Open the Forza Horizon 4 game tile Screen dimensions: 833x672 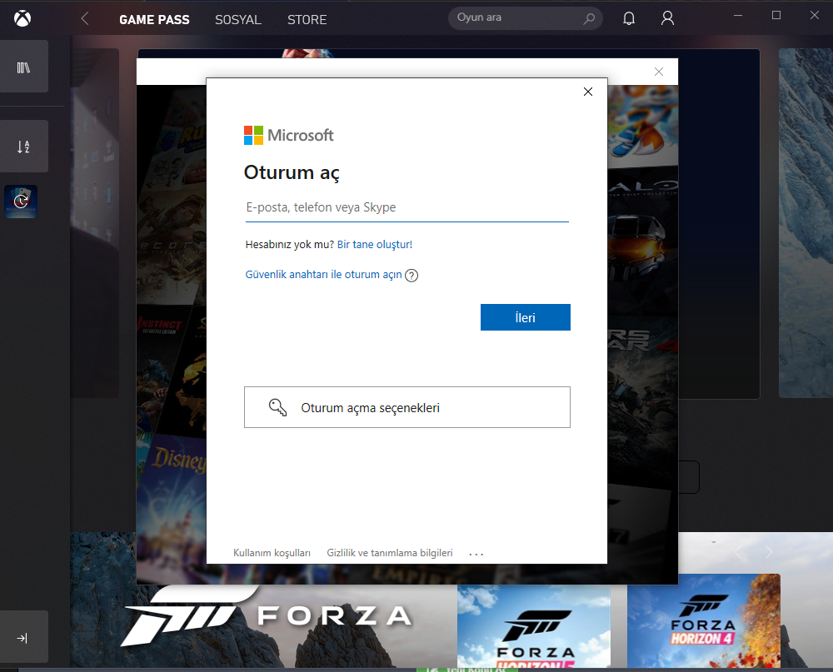[x=703, y=620]
